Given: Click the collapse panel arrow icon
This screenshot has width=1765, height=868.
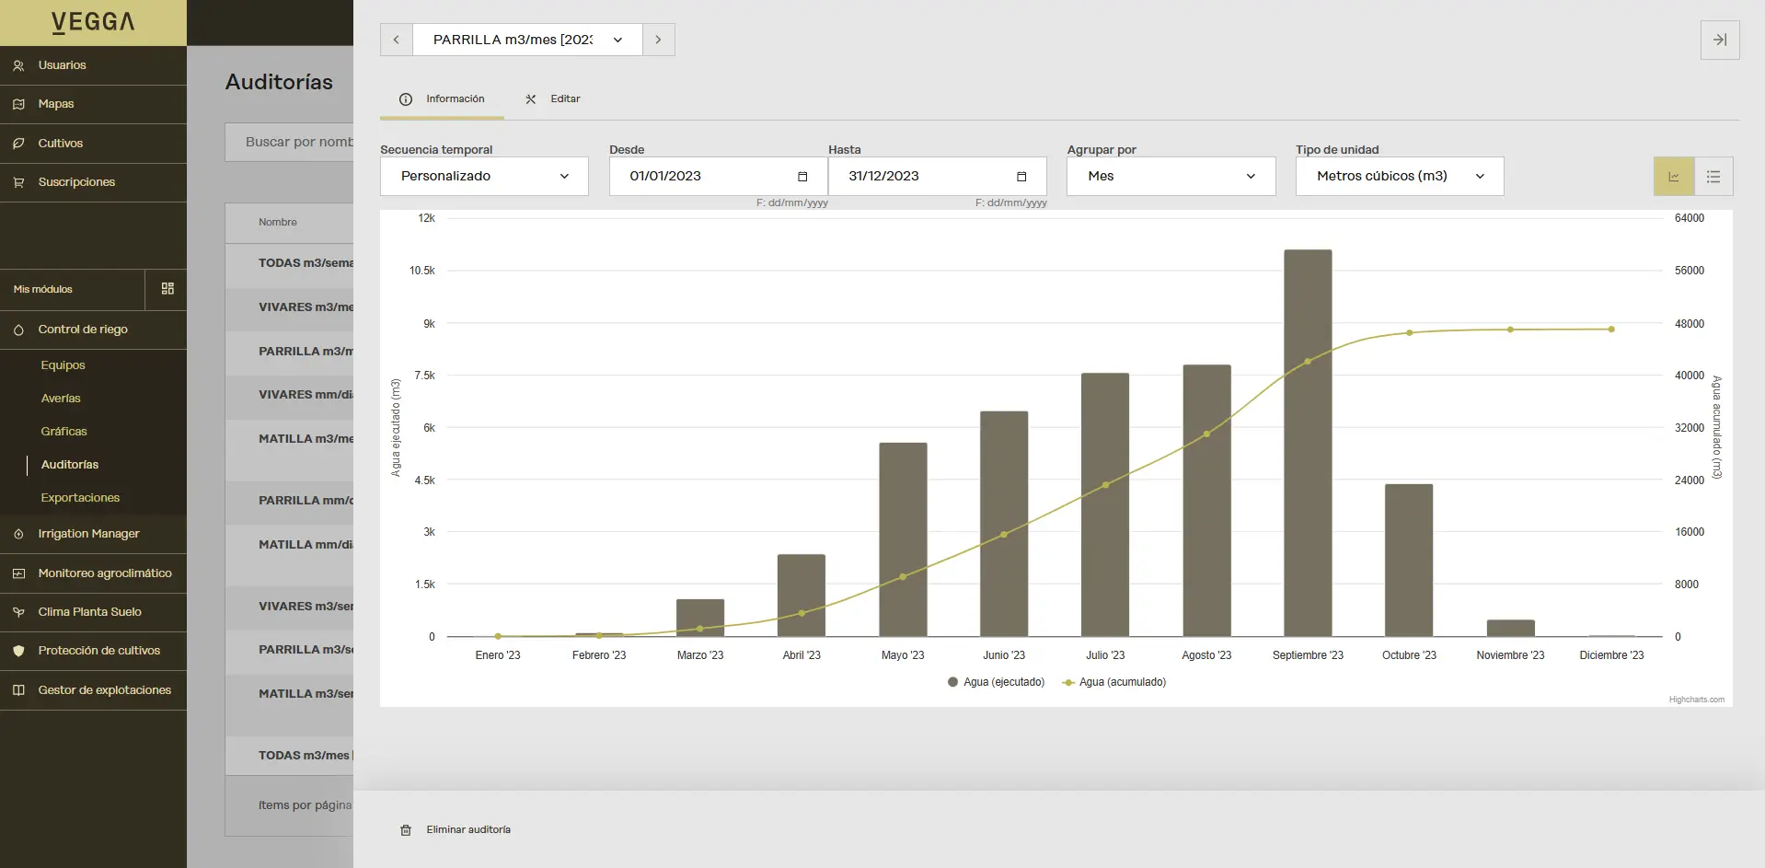Looking at the screenshot, I should (x=1719, y=40).
